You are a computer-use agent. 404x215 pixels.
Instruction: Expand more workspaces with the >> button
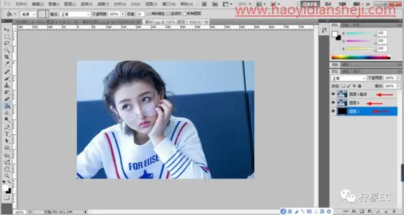(368, 4)
